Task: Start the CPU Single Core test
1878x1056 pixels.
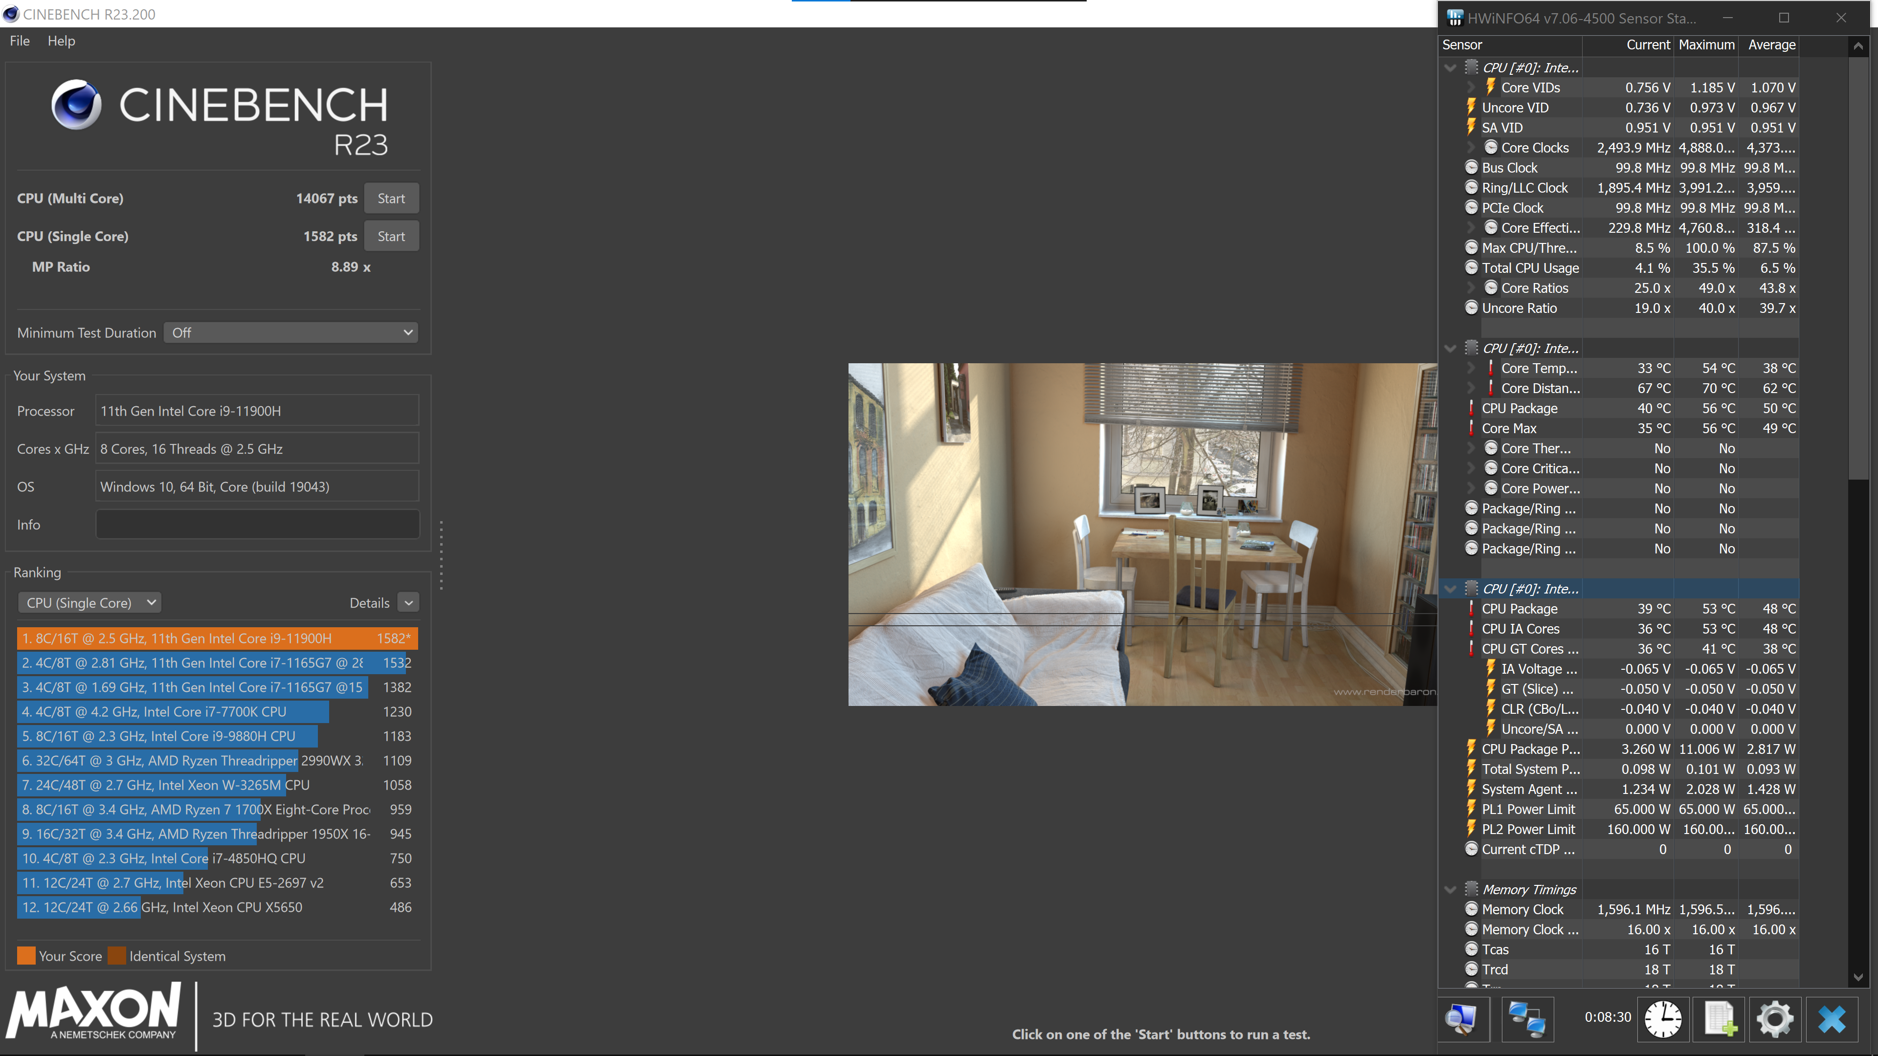Action: tap(391, 236)
